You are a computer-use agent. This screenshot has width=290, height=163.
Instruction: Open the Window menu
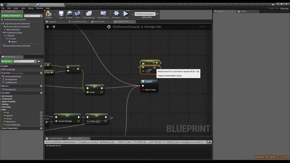[39, 8]
